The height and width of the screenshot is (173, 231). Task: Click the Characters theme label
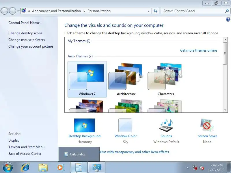click(x=166, y=94)
